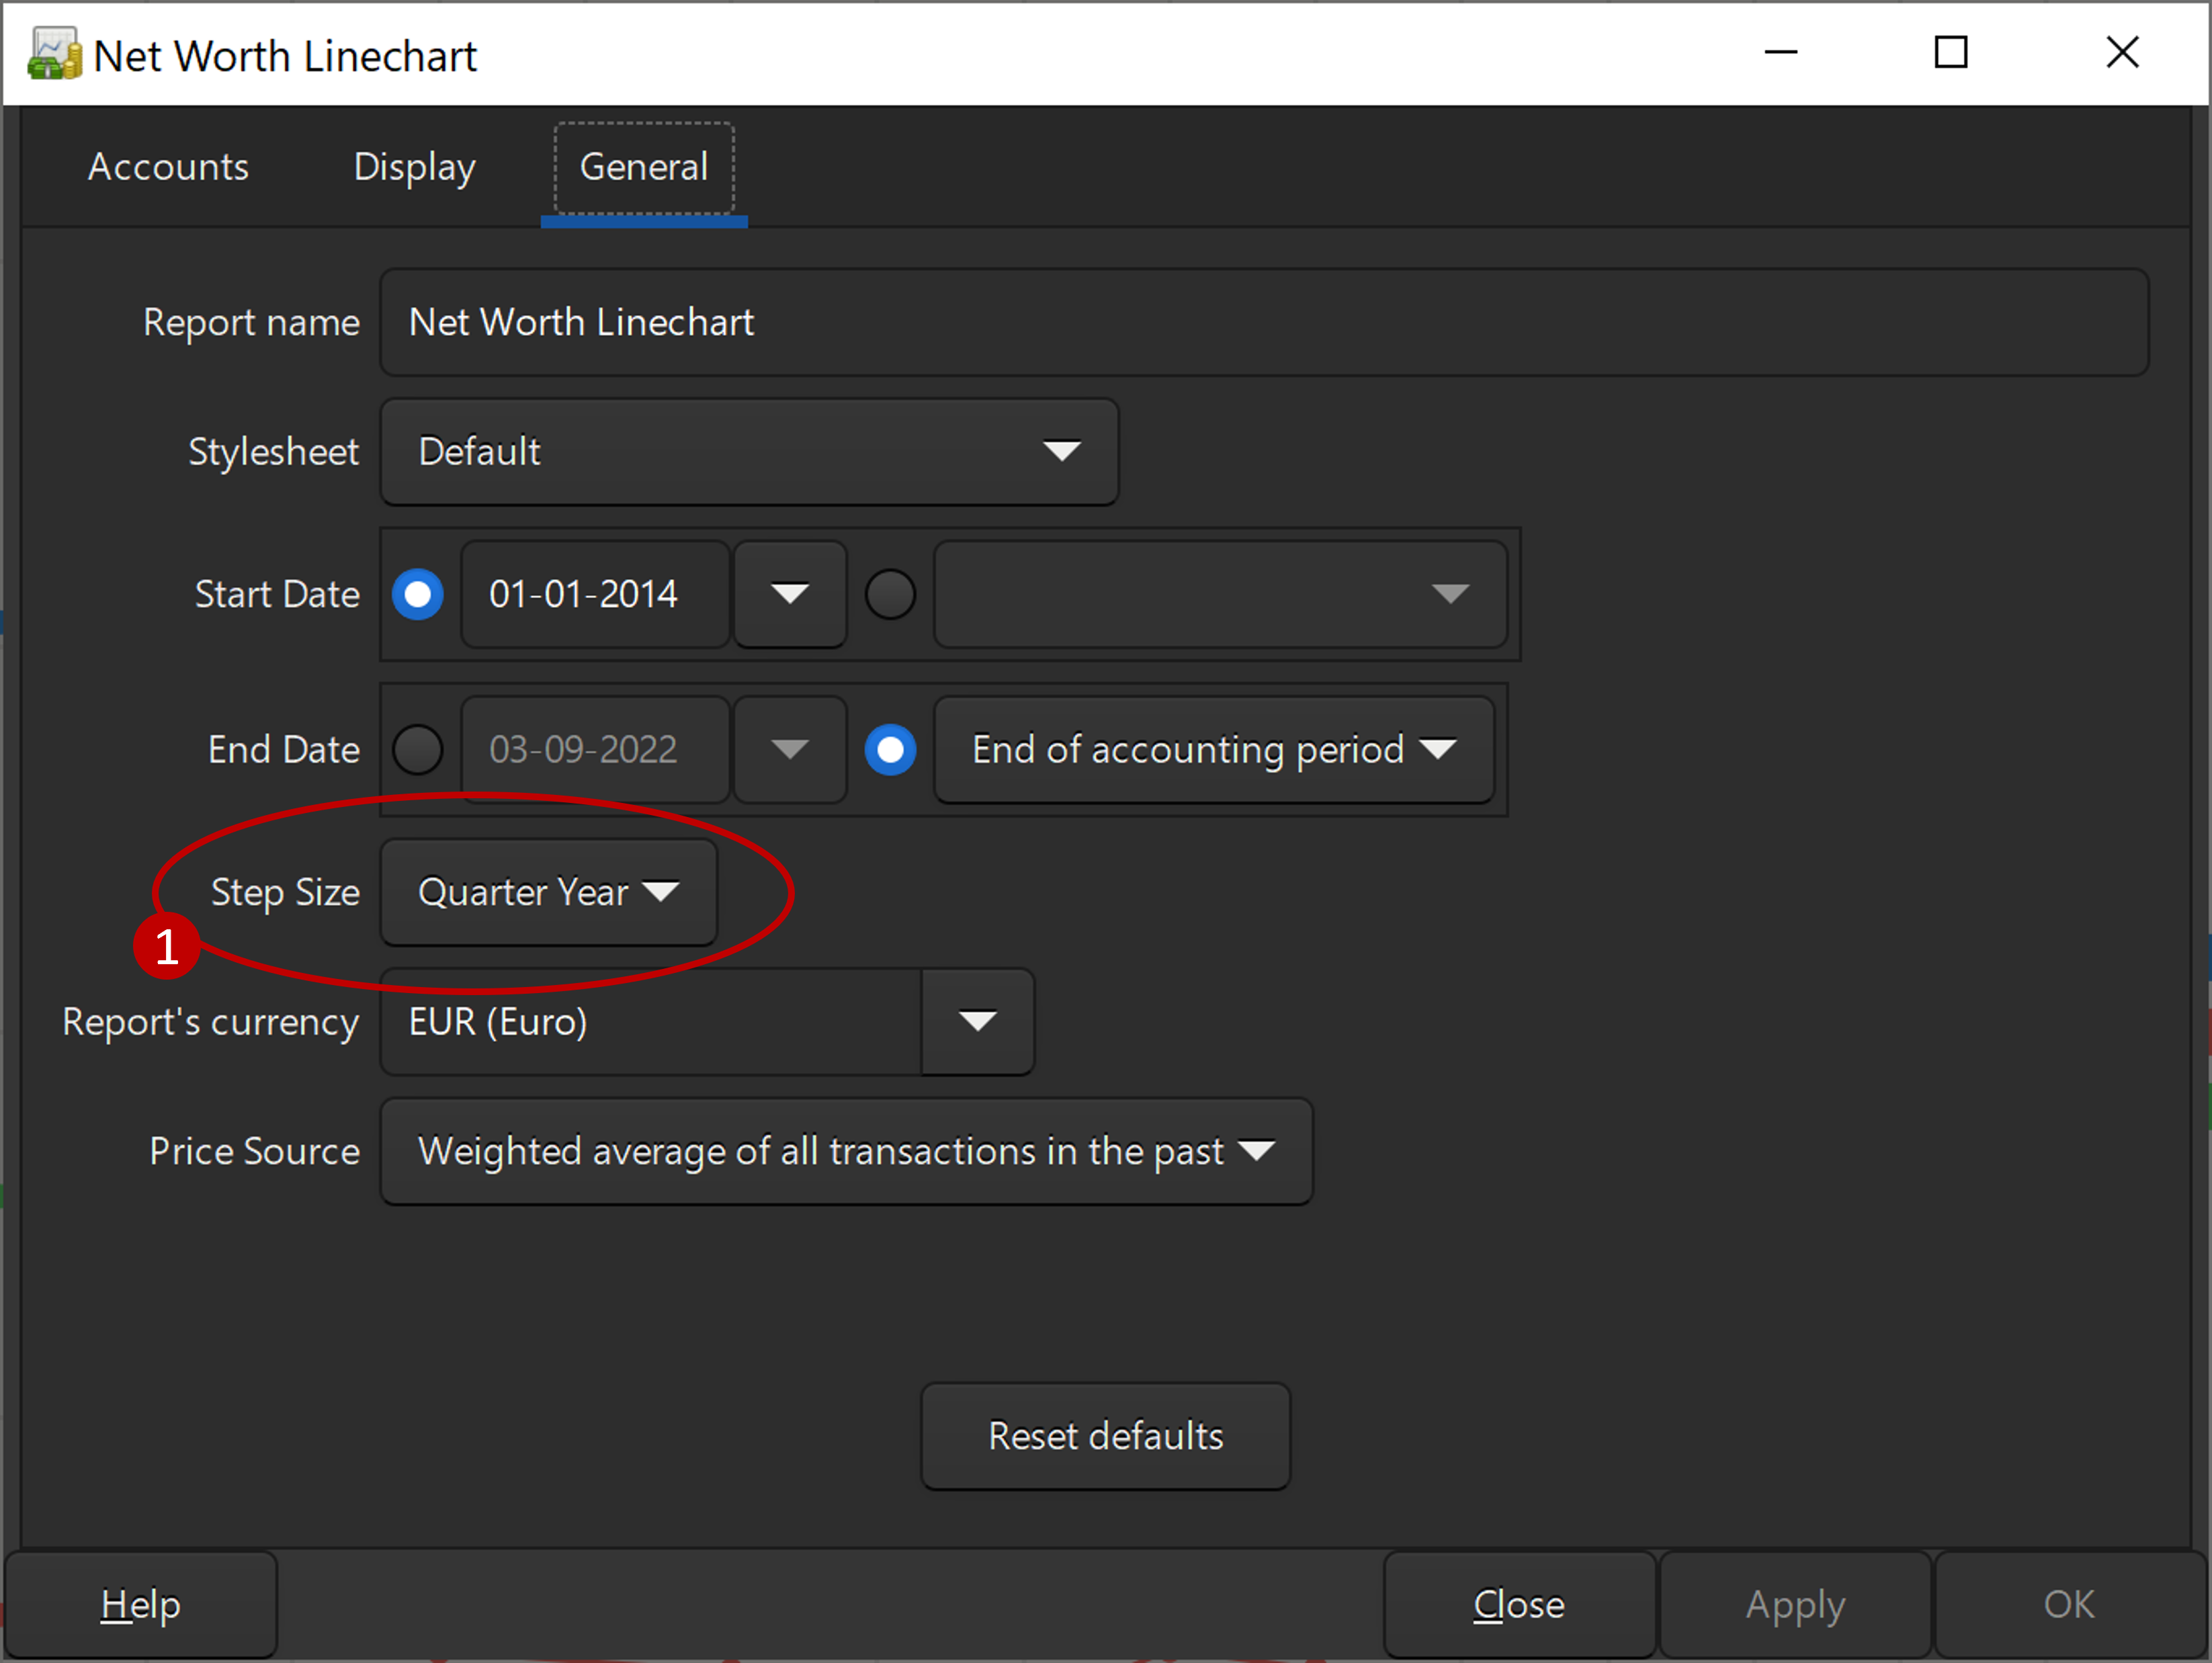Open the Price Source dropdown
2212x1663 pixels.
[x=846, y=1152]
